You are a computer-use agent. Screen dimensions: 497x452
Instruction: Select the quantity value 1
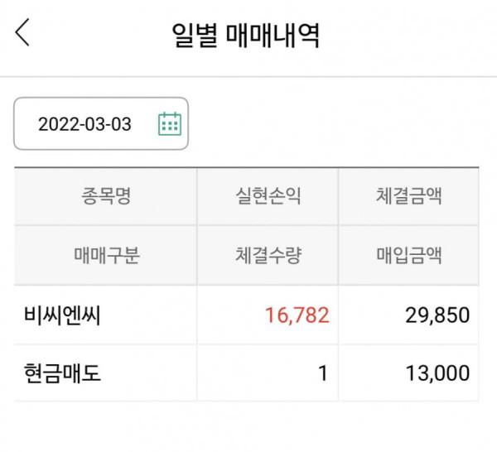[323, 373]
